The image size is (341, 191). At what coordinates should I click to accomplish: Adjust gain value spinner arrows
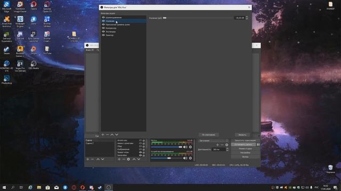coord(247,18)
